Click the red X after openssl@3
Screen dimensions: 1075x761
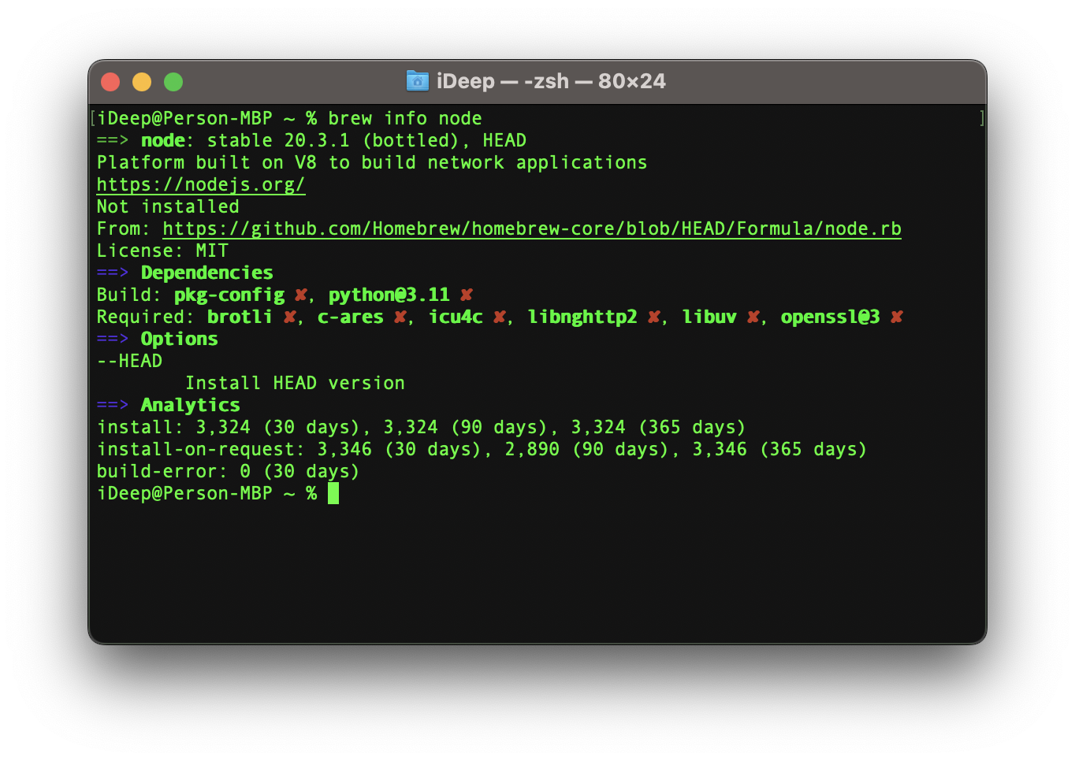(x=896, y=317)
